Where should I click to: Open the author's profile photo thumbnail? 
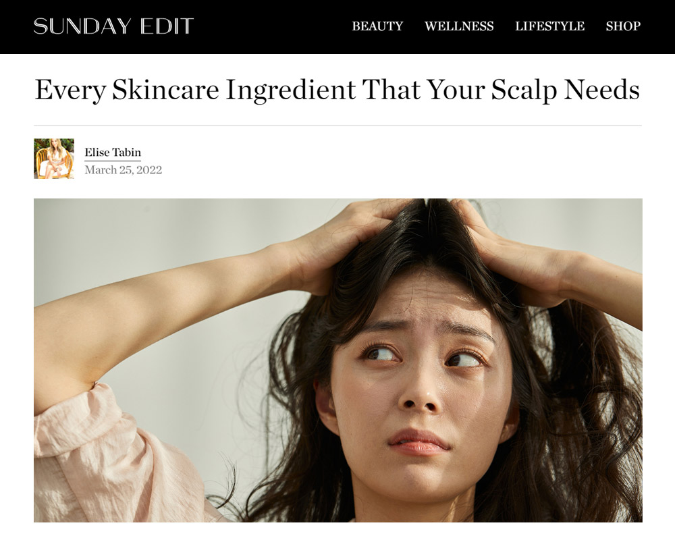pos(54,159)
